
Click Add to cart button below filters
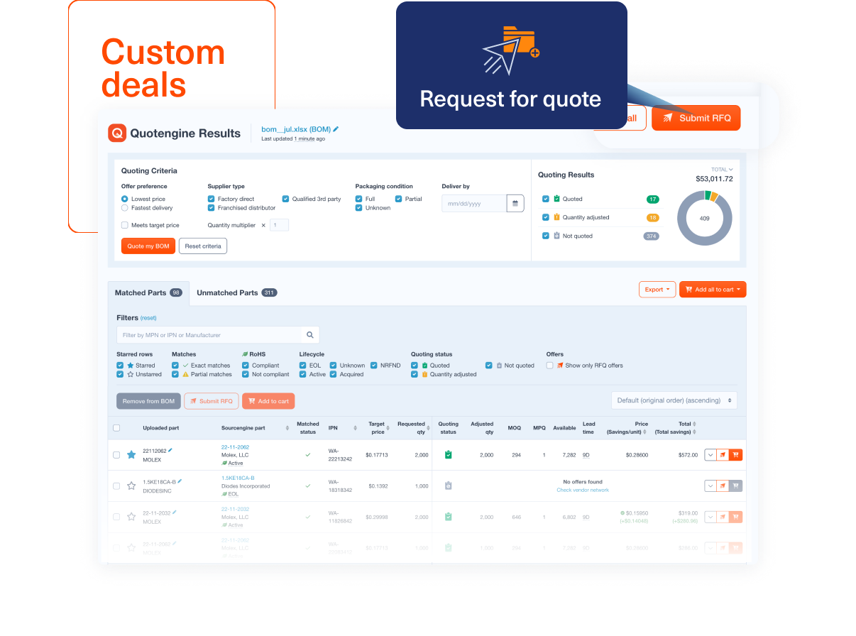tap(268, 401)
